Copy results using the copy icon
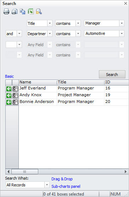This screenshot has width=129, height=197. click(23, 11)
